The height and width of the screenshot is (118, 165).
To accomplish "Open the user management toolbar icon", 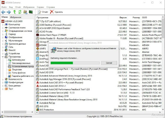I will click(x=25, y=12).
